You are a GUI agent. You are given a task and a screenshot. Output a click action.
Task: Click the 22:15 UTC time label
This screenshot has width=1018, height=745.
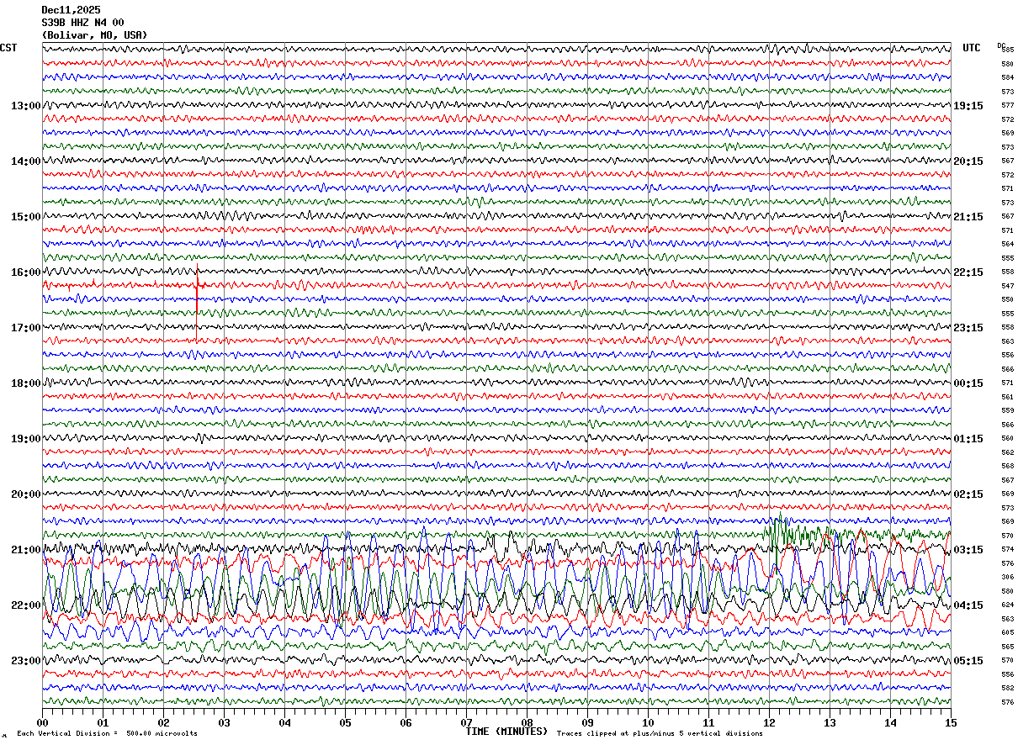[968, 272]
